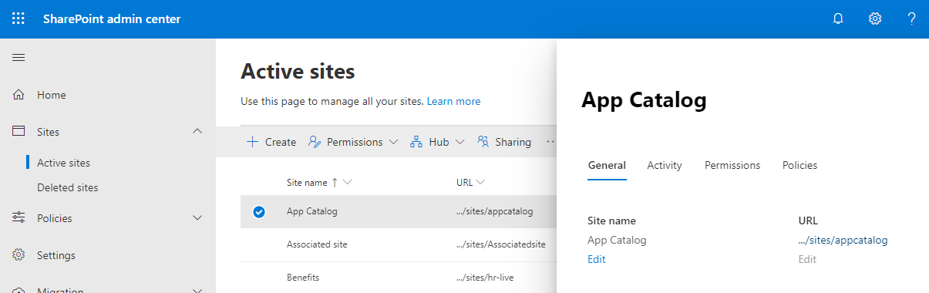Click the .../sites/appcatalog URL cell in list

point(494,211)
